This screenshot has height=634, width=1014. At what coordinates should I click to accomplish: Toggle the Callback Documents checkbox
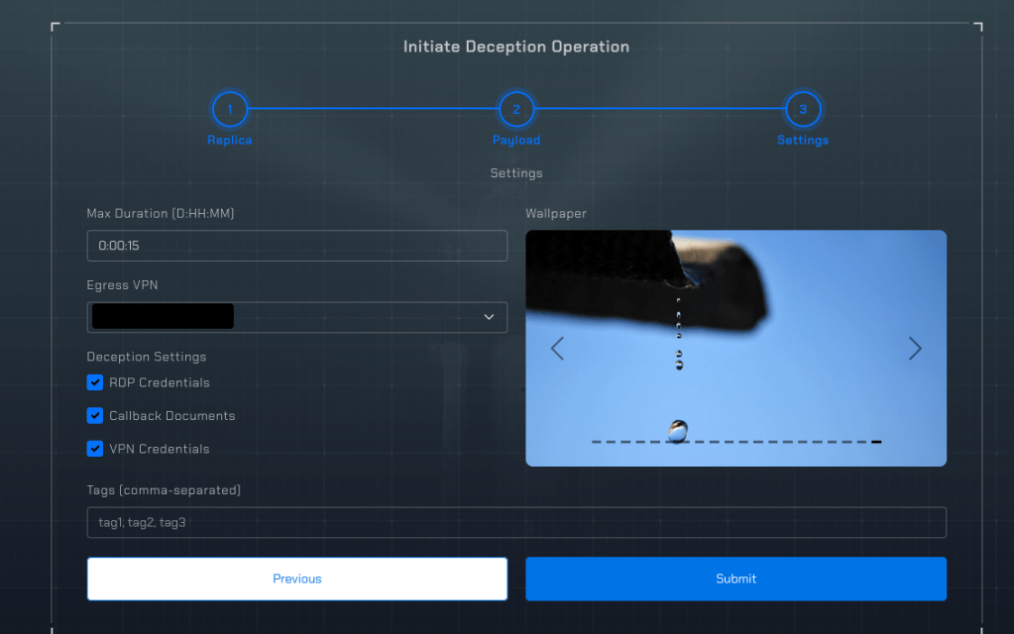coord(95,416)
